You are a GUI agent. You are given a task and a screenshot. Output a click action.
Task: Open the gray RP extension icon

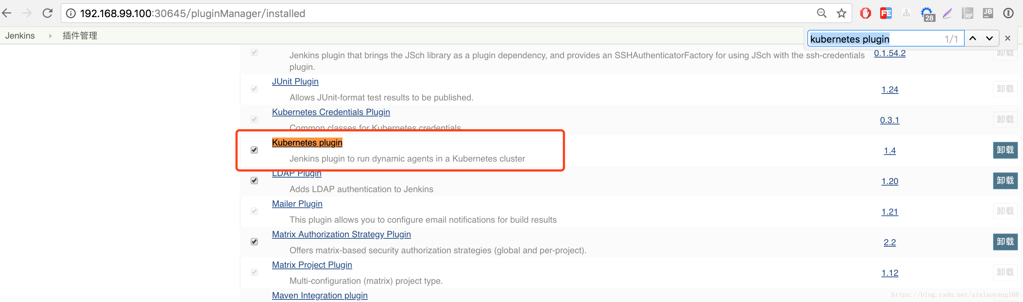[x=967, y=13]
